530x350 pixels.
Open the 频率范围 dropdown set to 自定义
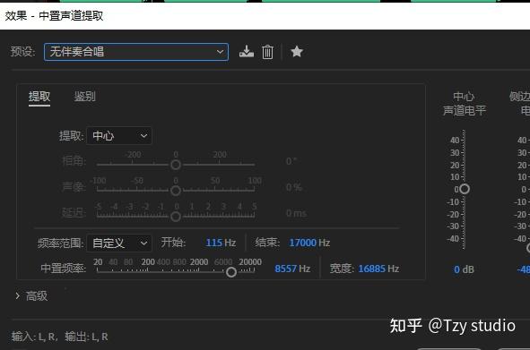119,243
